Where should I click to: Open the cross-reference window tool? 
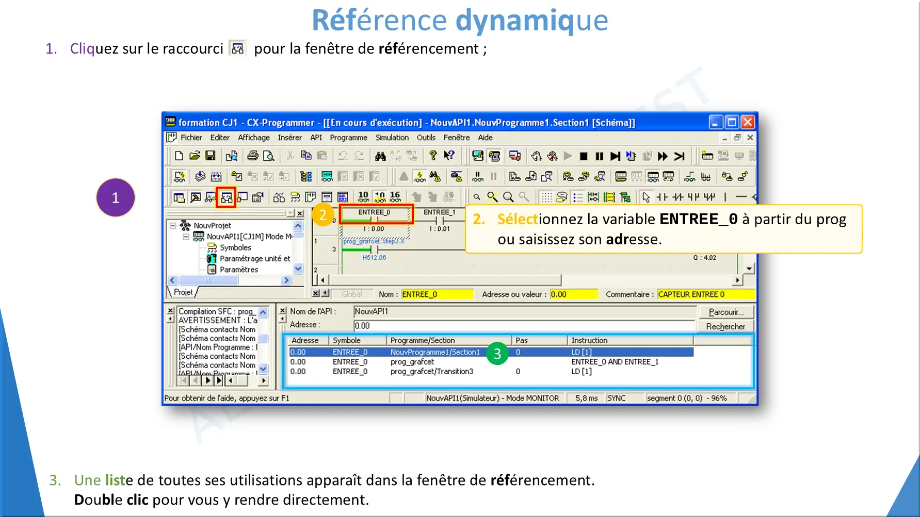[x=226, y=197]
